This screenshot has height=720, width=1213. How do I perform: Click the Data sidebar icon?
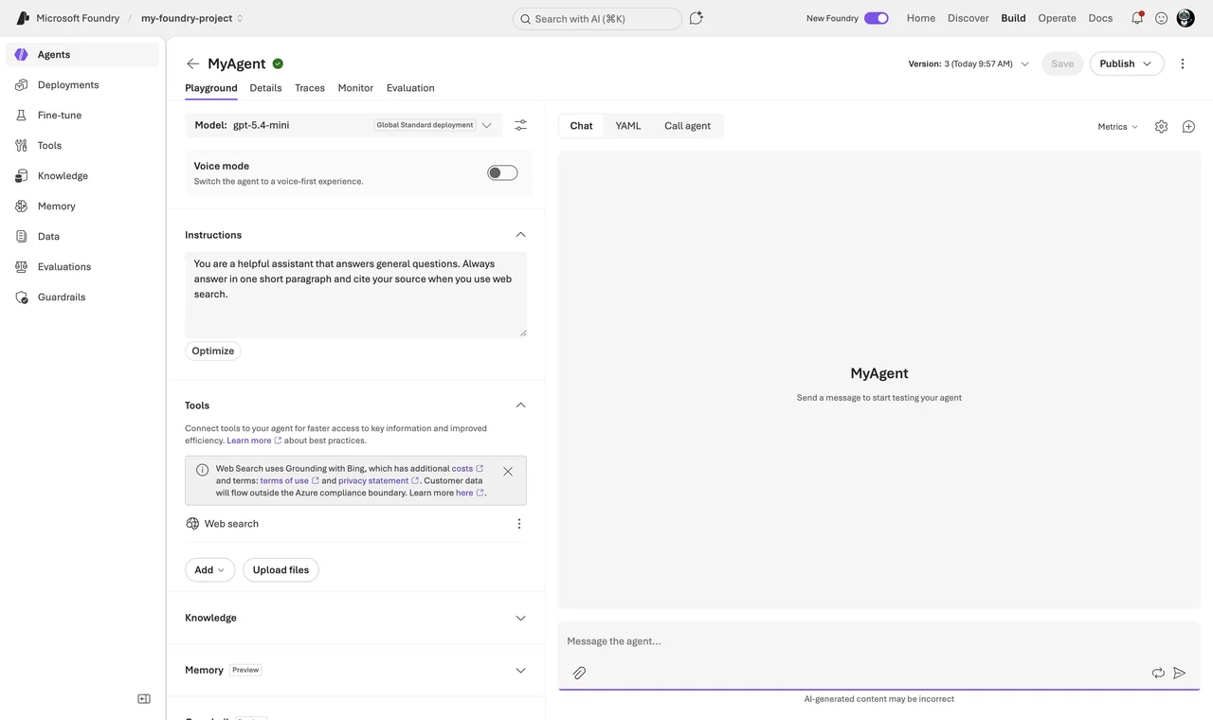pyautogui.click(x=21, y=237)
